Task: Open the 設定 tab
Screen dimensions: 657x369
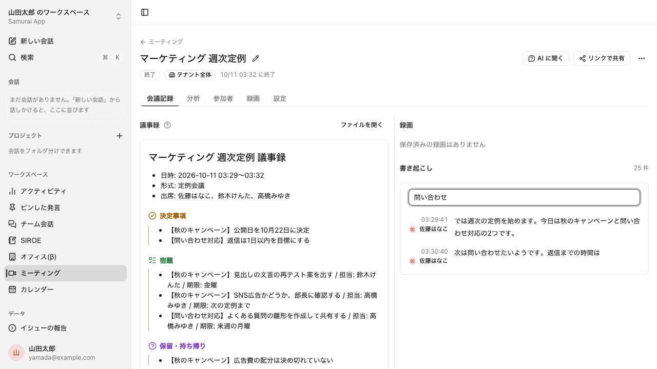Action: click(x=280, y=98)
